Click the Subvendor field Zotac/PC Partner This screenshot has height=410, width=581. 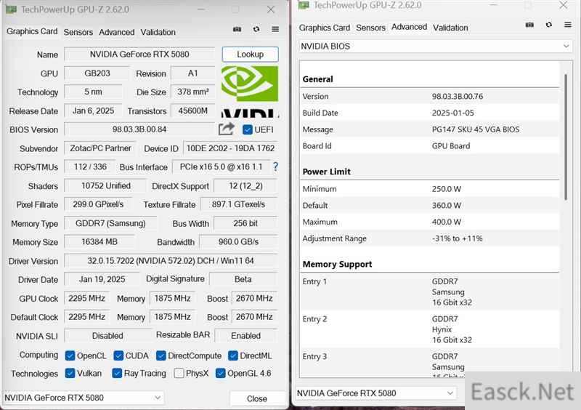coord(100,148)
